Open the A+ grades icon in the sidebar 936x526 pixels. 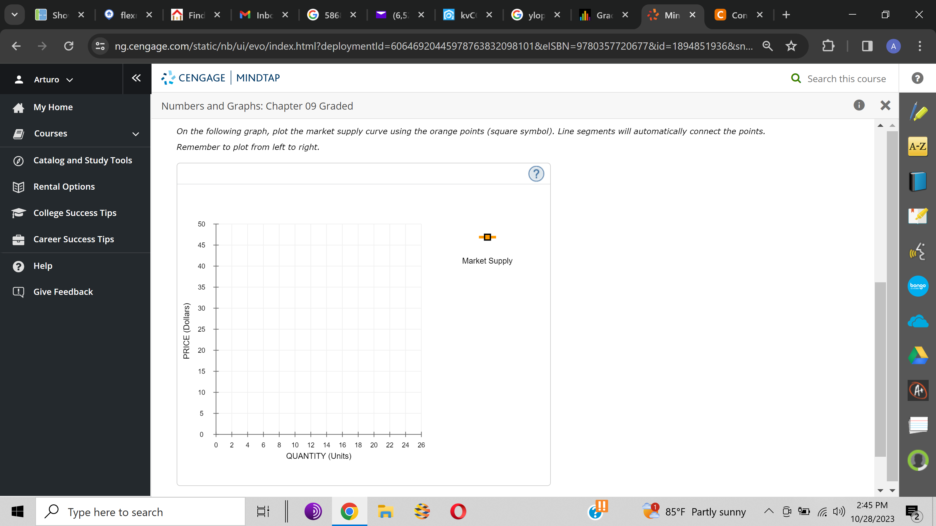coord(918,390)
